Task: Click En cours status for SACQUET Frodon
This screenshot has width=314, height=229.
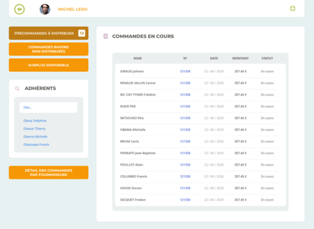Action: tap(267, 200)
